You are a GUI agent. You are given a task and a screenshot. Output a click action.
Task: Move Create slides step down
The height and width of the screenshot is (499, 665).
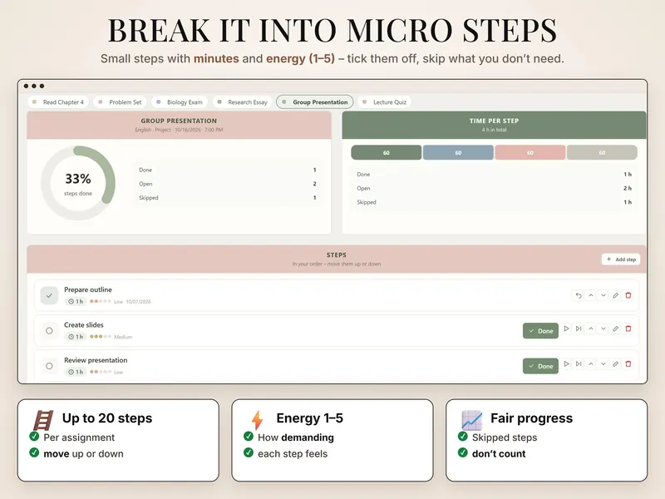(603, 329)
